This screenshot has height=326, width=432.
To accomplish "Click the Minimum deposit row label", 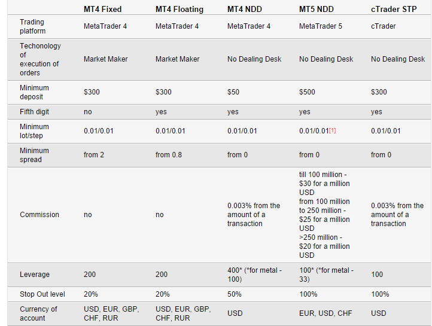I will tap(34, 92).
